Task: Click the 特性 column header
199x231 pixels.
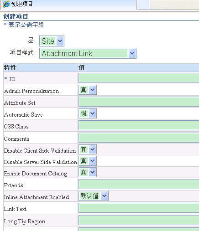Action: 41,68
